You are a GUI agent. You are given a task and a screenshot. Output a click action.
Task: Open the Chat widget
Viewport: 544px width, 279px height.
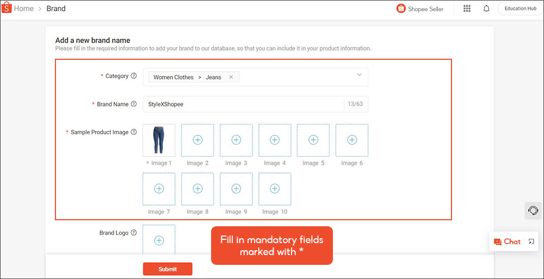click(x=507, y=241)
